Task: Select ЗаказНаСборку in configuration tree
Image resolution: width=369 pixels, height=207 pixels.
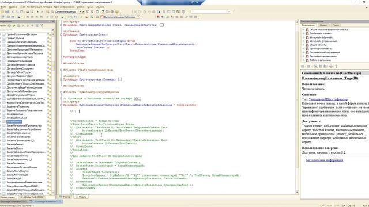Action: click(x=15, y=148)
